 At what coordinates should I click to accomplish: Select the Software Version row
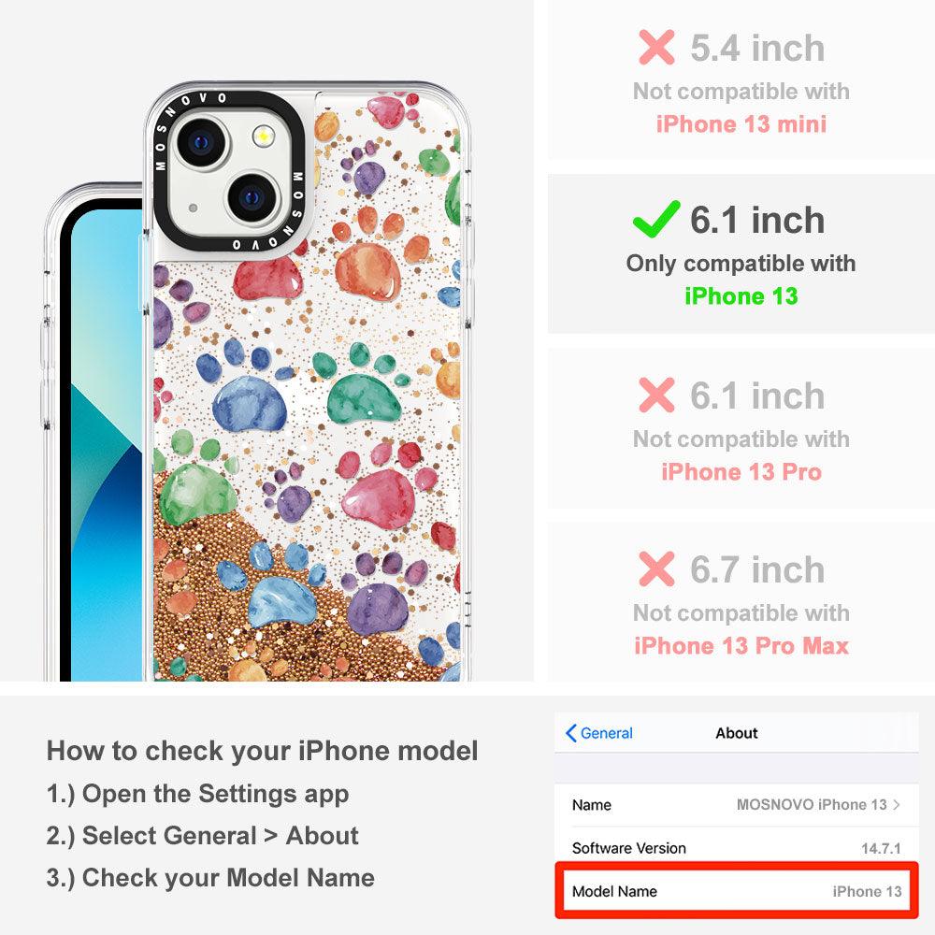point(737,847)
